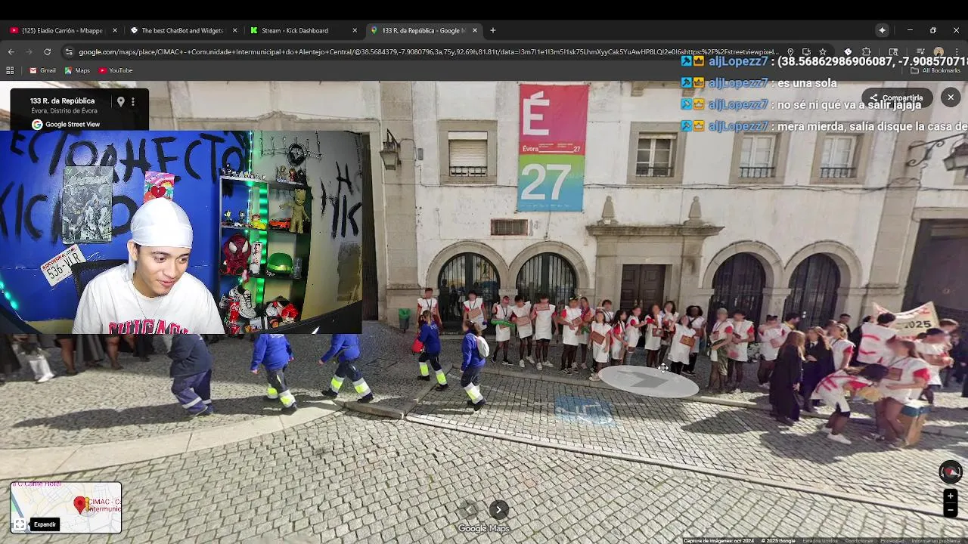968x544 pixels.
Task: Click the Street View compass control
Action: 951,471
